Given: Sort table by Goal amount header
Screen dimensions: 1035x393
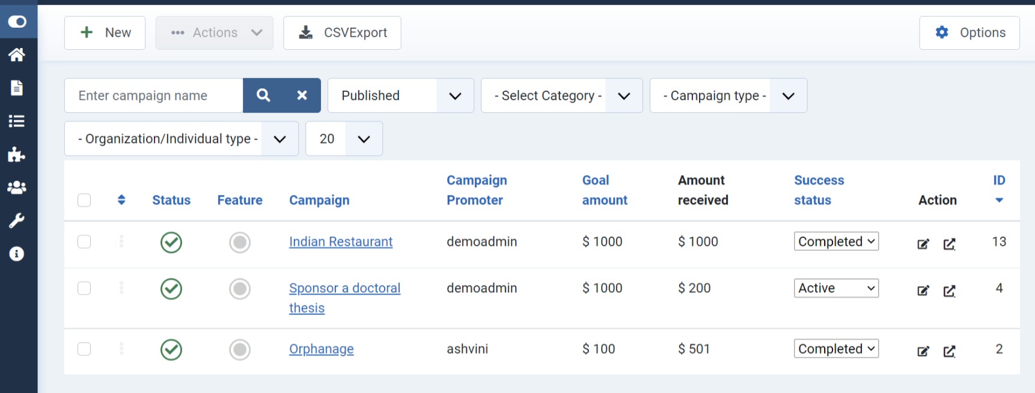Looking at the screenshot, I should point(604,190).
